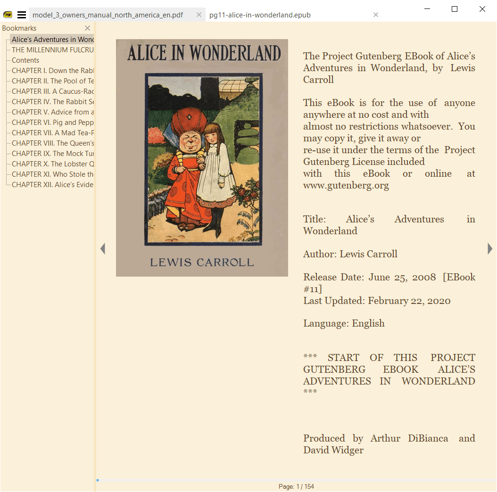This screenshot has height=492, width=497.
Task: Go to previous page with left arrow
Action: pos(103,249)
